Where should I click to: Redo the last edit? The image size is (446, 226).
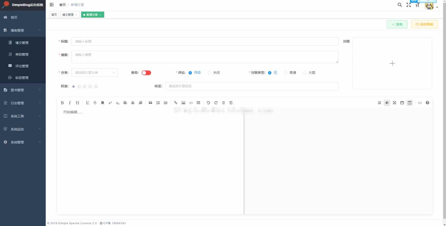[216, 103]
